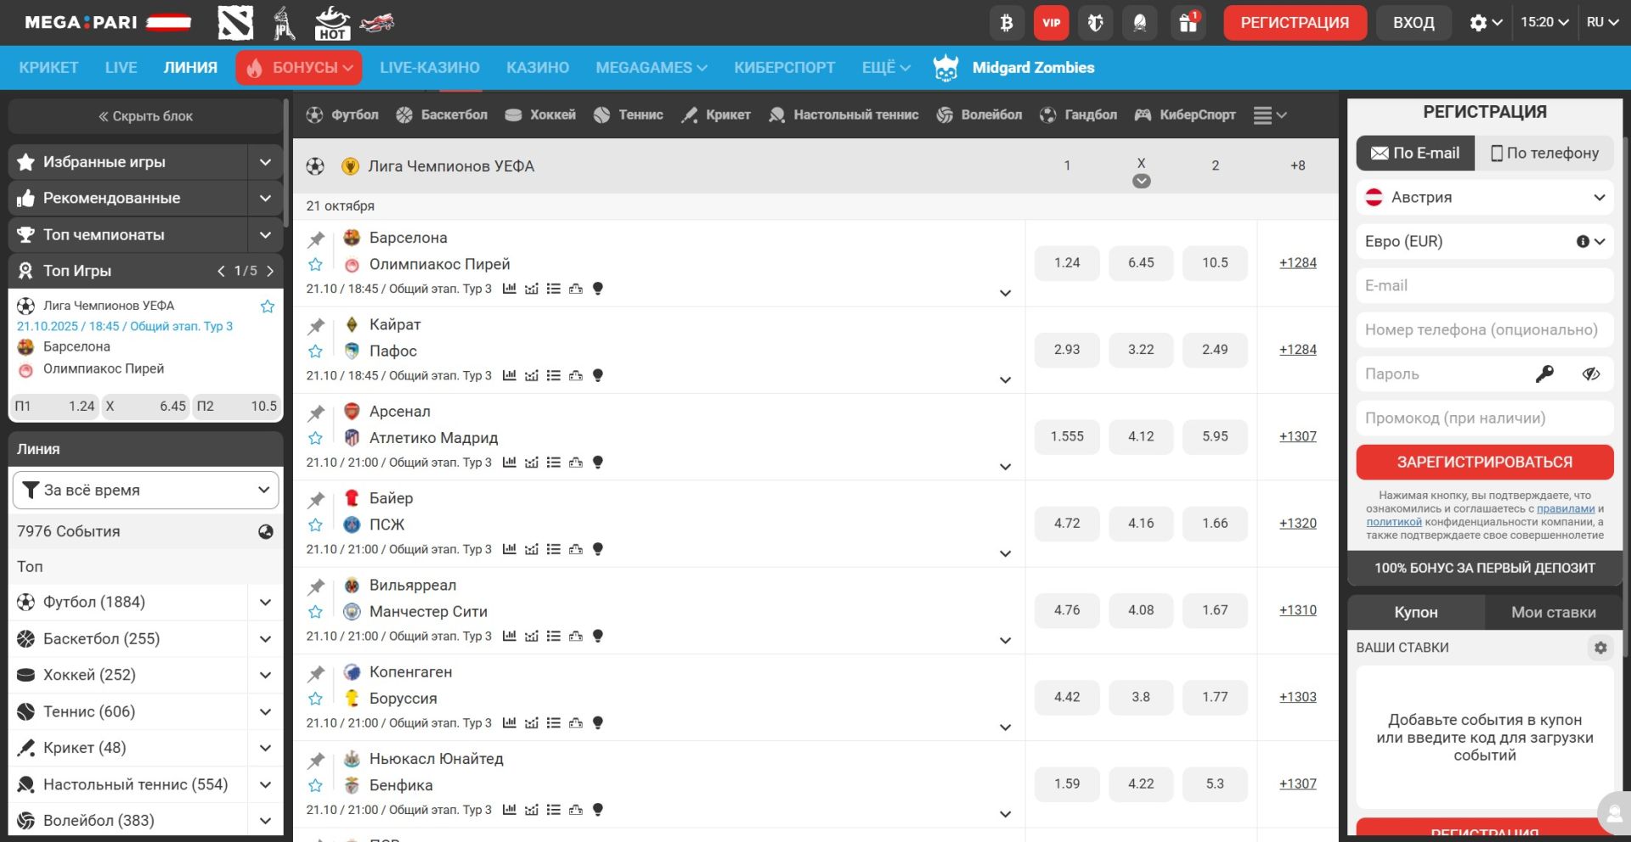Open +1307 markets for Арсенал match
1631x842 pixels.
pyautogui.click(x=1297, y=436)
